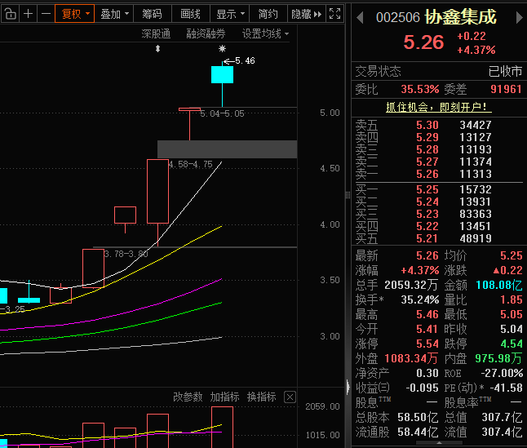Click 外盘 value 1083.34万
The width and height of the screenshot is (527, 448).
tap(411, 358)
